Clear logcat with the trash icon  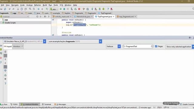pyautogui.click(x=5, y=52)
